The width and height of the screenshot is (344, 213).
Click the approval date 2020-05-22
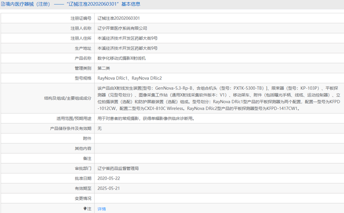click(x=109, y=178)
